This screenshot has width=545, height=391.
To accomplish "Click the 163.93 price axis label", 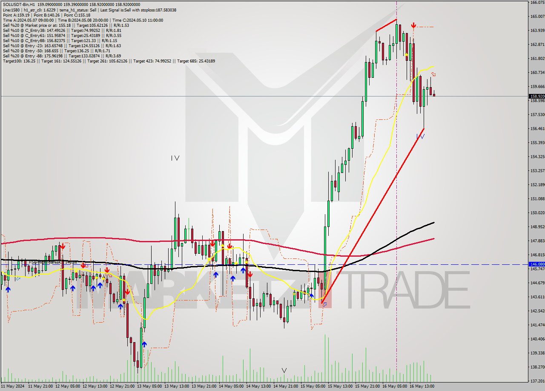I will pyautogui.click(x=537, y=30).
